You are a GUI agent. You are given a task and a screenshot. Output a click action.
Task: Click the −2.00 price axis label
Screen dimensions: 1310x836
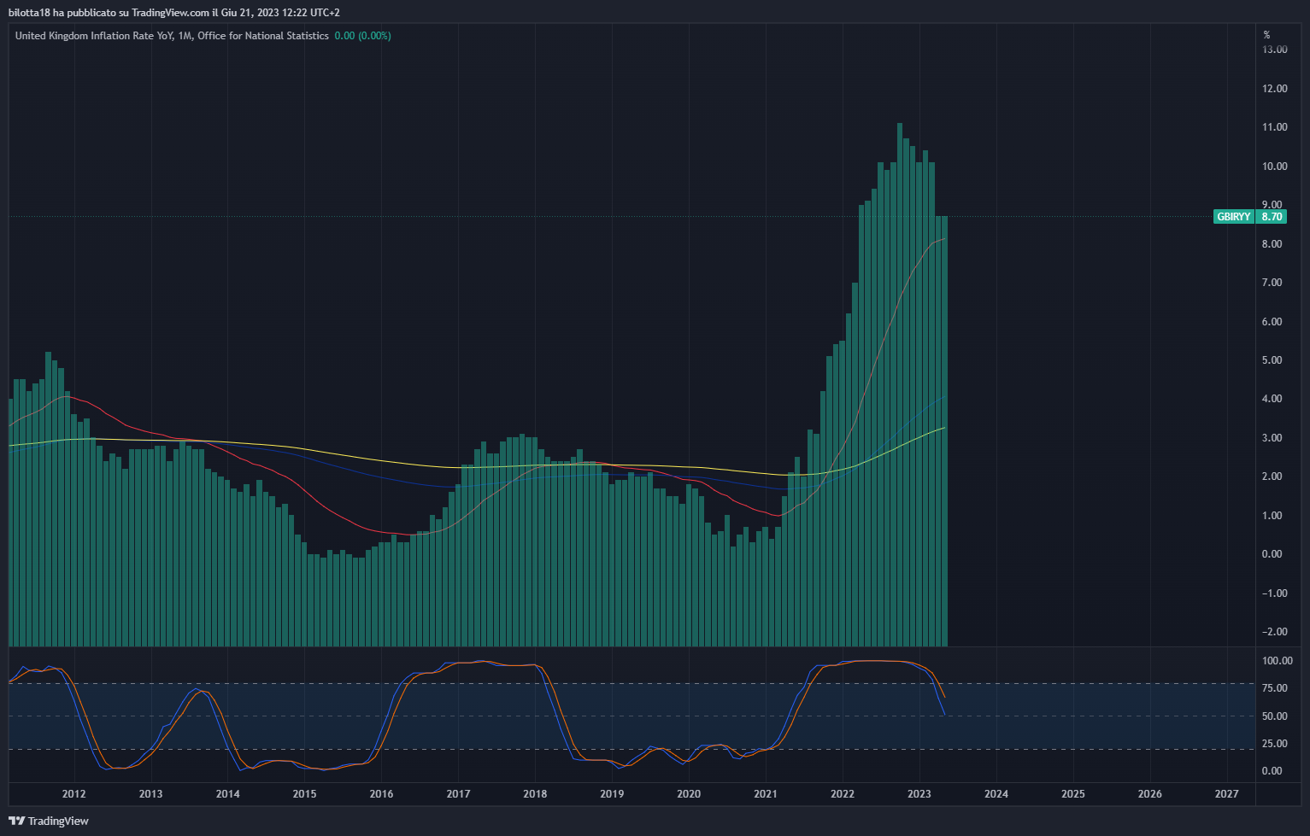(1275, 632)
